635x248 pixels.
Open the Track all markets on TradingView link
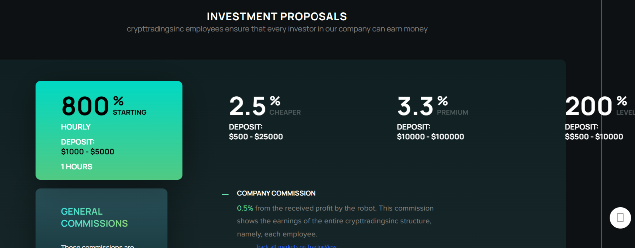click(x=297, y=246)
